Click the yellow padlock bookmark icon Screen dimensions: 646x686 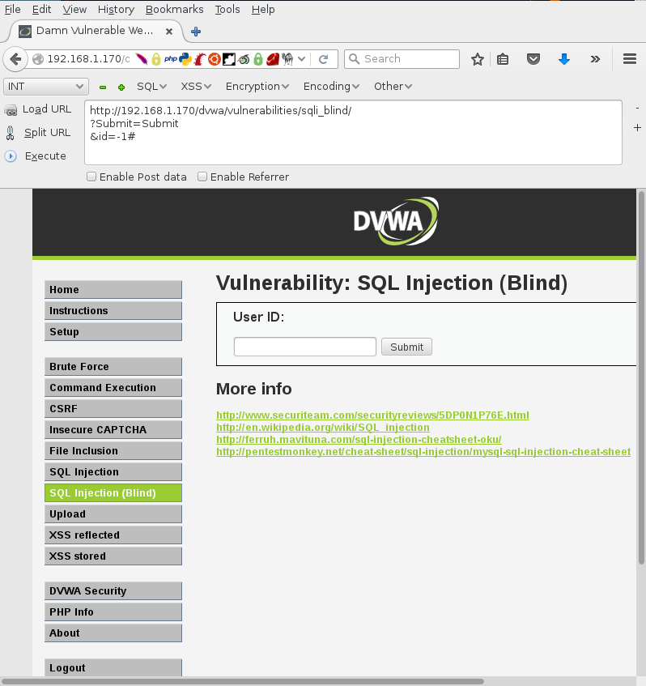click(x=155, y=59)
